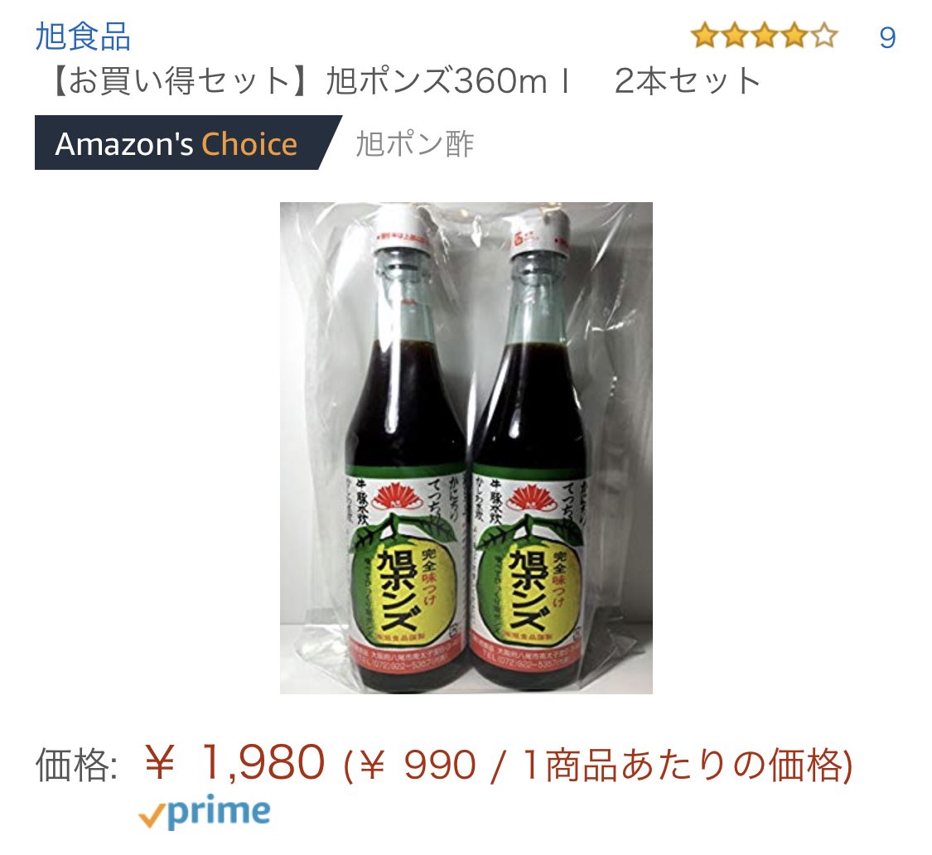Click the 旭ポン酢 keyword next to the badge
The width and height of the screenshot is (932, 855).
415,144
